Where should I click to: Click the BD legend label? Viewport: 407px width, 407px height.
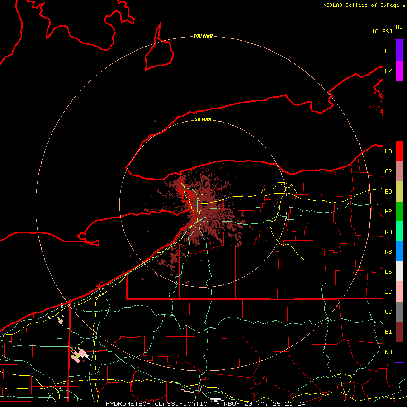click(388, 192)
